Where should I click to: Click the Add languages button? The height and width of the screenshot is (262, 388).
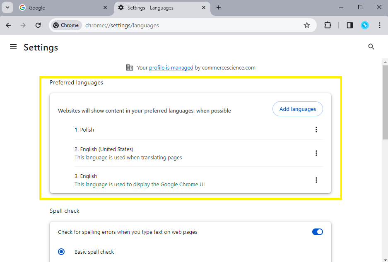pyautogui.click(x=297, y=109)
